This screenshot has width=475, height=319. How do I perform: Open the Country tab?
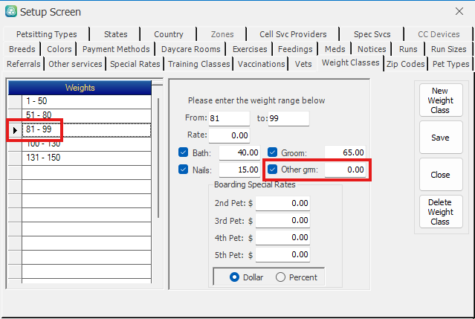(x=169, y=34)
